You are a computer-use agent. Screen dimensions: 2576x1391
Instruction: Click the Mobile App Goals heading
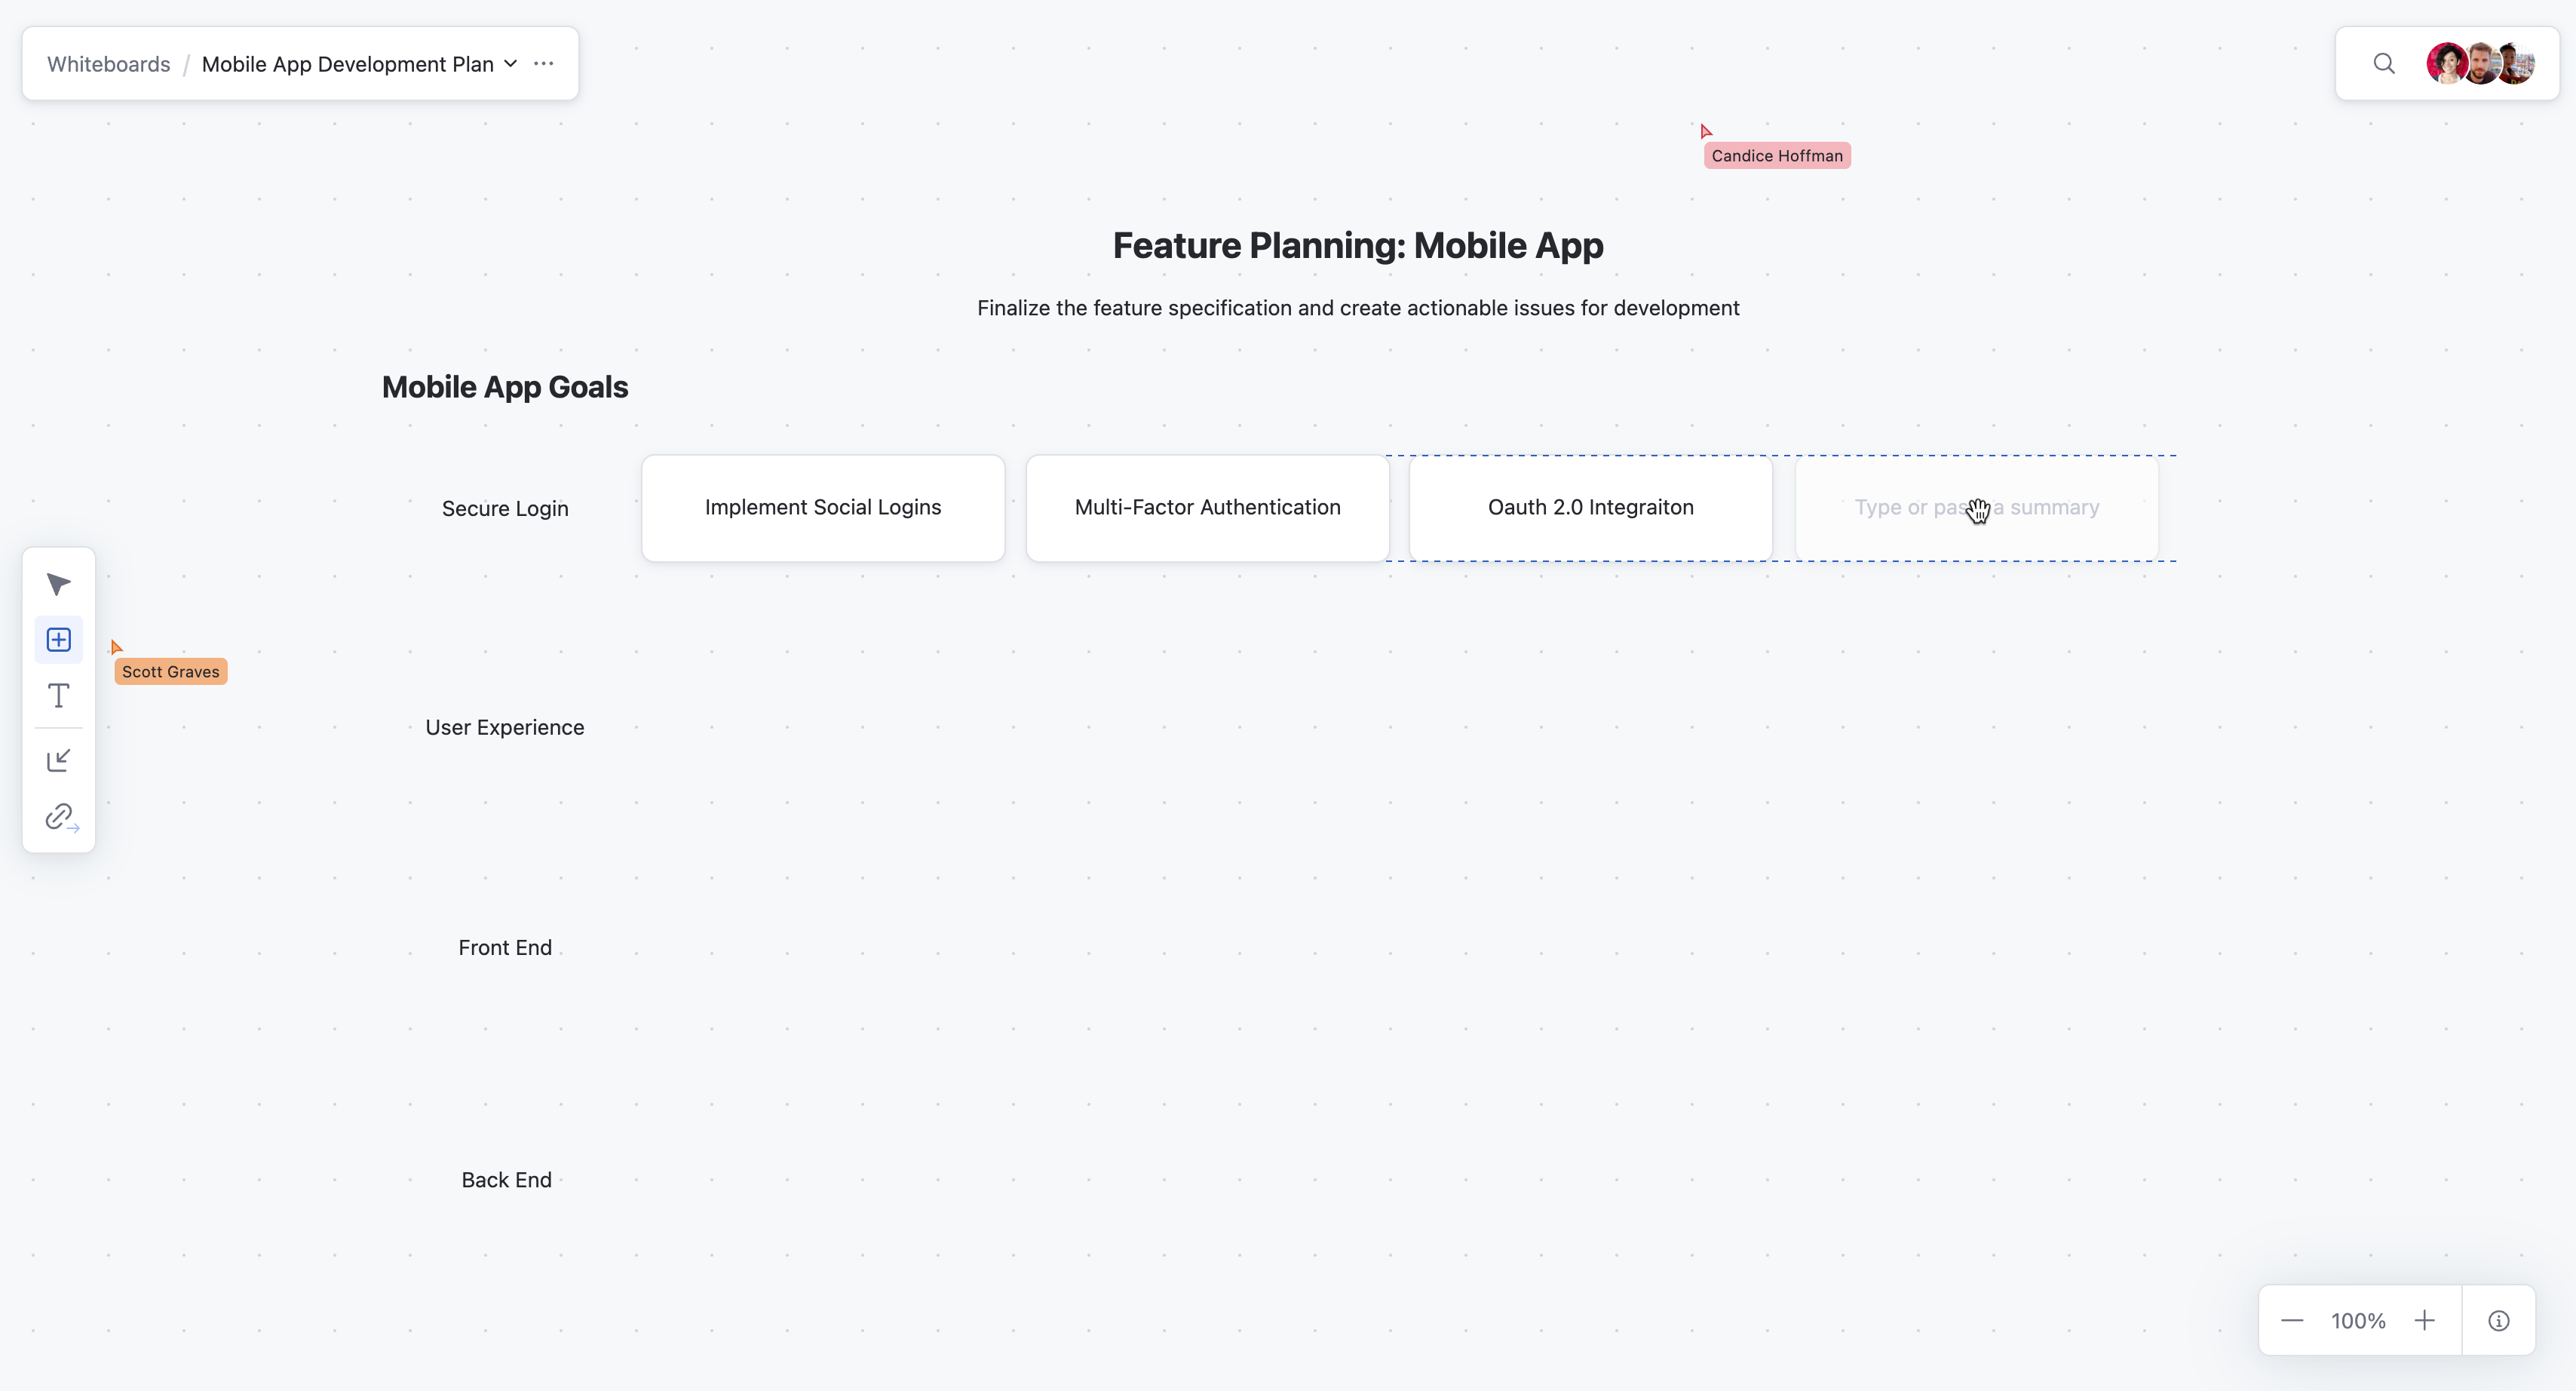click(505, 387)
